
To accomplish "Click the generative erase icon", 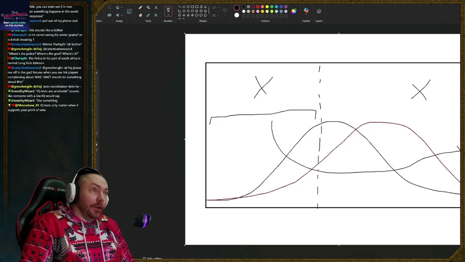I will pyautogui.click(x=109, y=15).
